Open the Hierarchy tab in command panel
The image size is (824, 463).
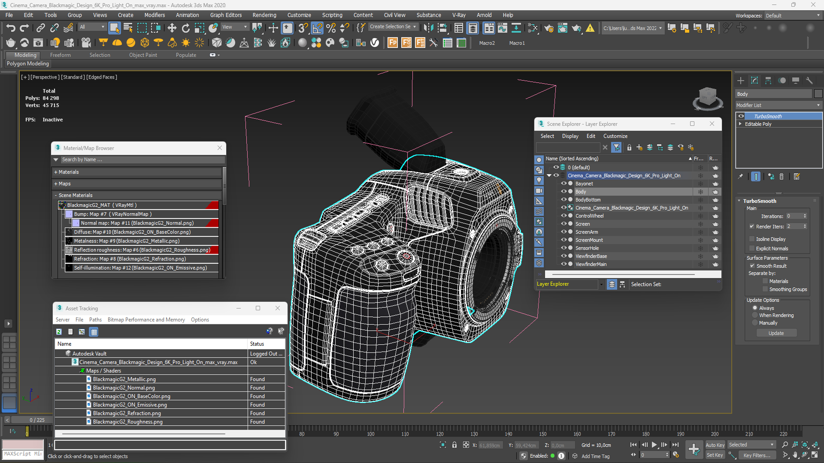[x=768, y=81]
